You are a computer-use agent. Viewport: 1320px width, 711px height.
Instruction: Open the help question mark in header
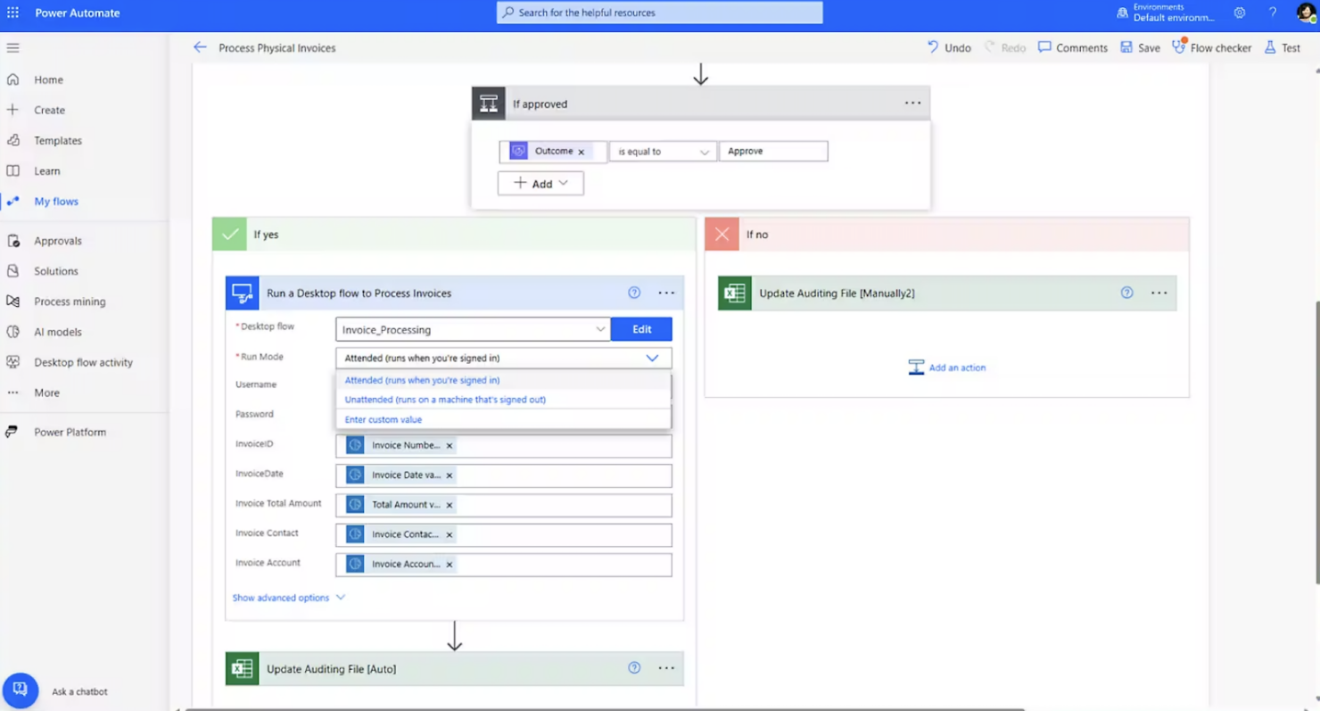pos(1273,12)
